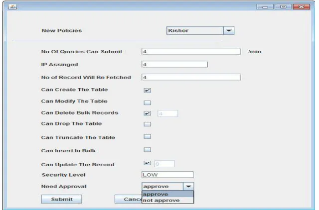The width and height of the screenshot is (319, 210).
Task: Maximize the policies window
Action: point(283,7)
